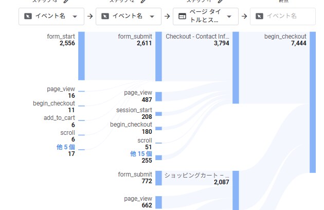This screenshot has height=210, width=324.
Task: Click cursor icon in step -3 selector
Action: pos(28,16)
